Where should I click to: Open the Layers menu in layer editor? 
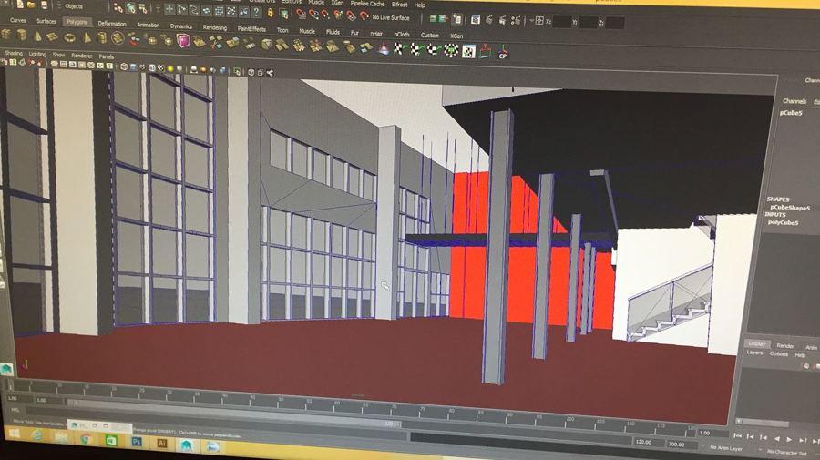point(754,353)
